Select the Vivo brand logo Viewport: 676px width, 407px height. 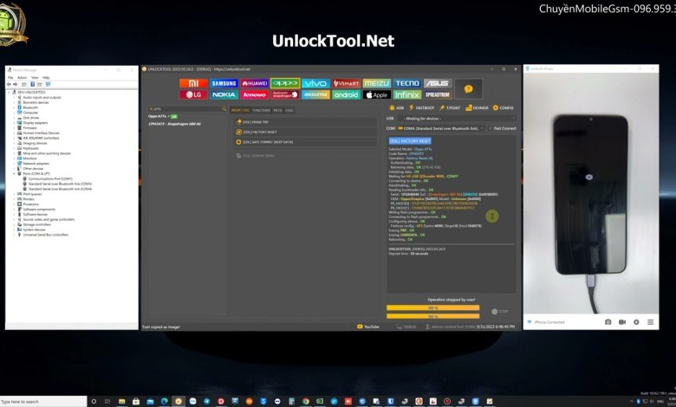pyautogui.click(x=315, y=83)
